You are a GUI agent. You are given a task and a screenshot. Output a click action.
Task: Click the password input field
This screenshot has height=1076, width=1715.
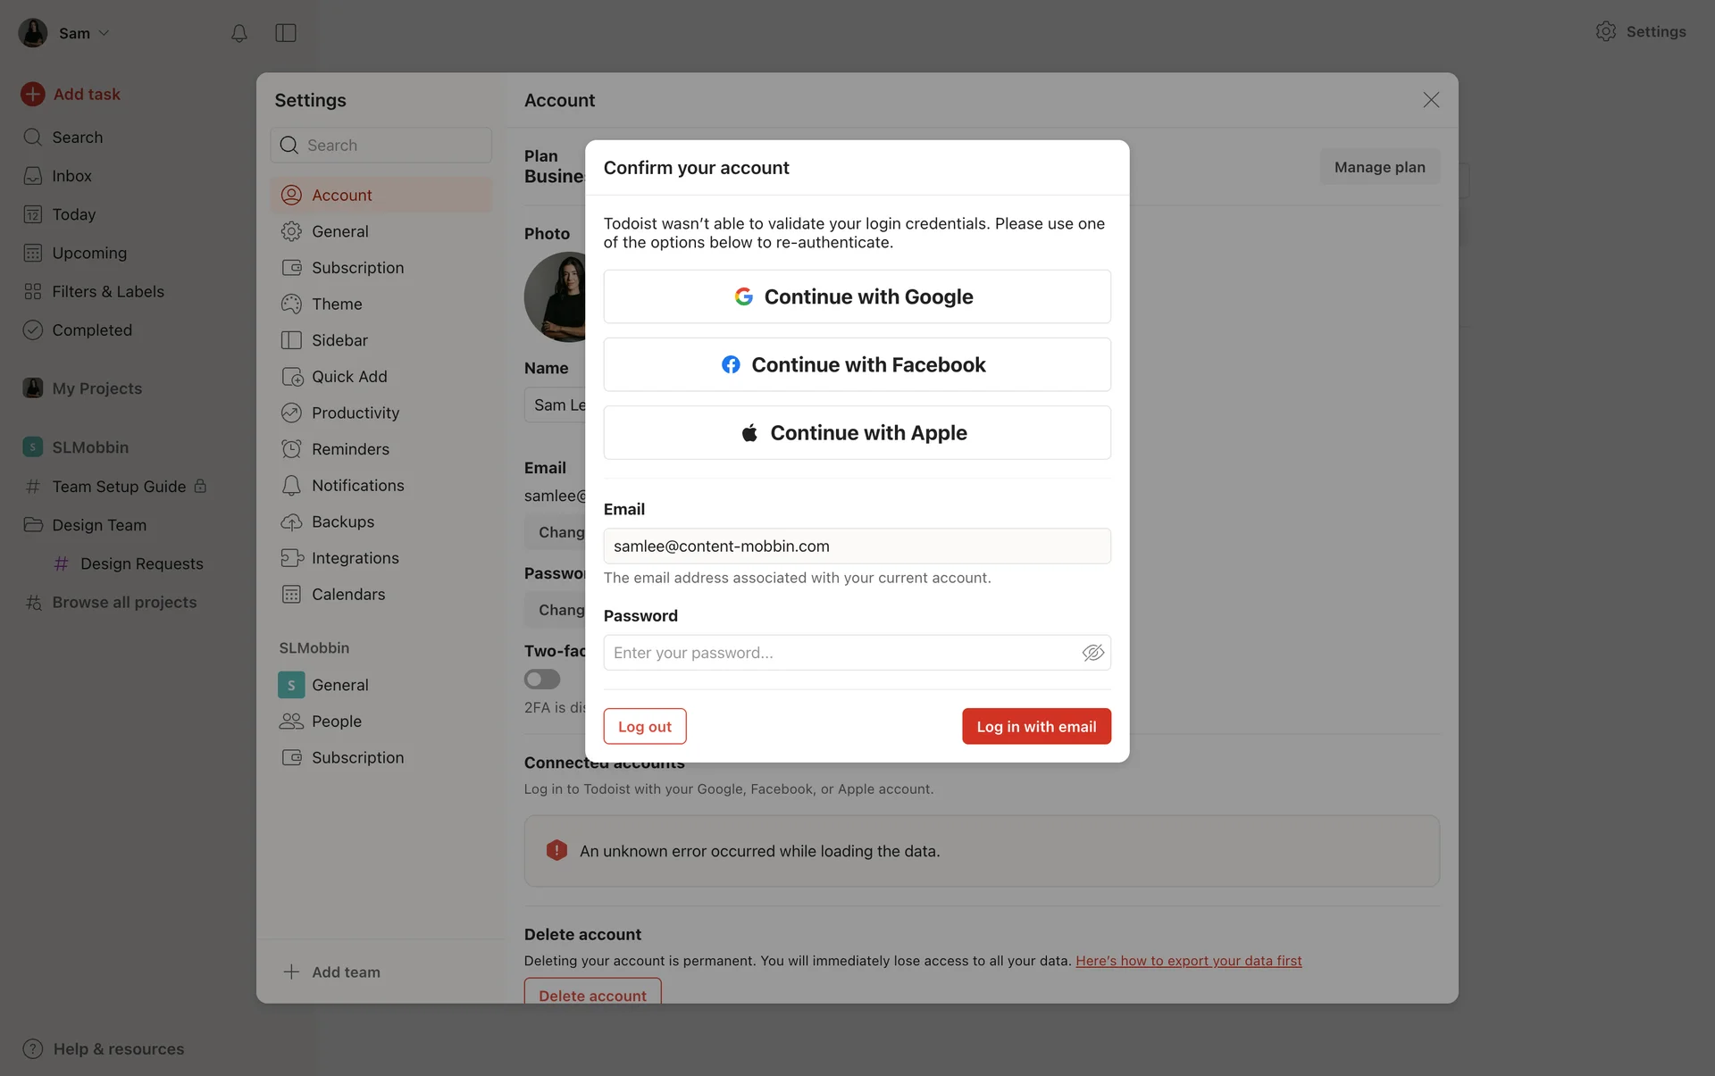pyautogui.click(x=840, y=653)
